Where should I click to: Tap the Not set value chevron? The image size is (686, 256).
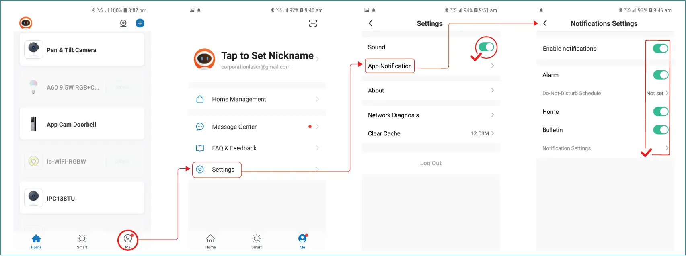(667, 93)
